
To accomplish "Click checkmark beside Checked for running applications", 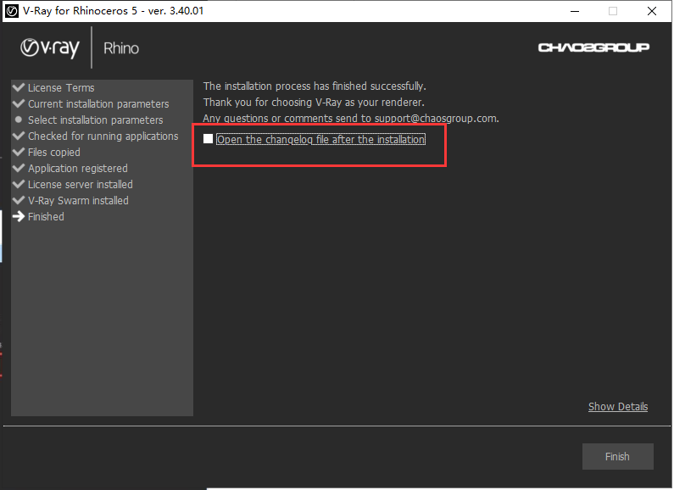I will tap(19, 136).
